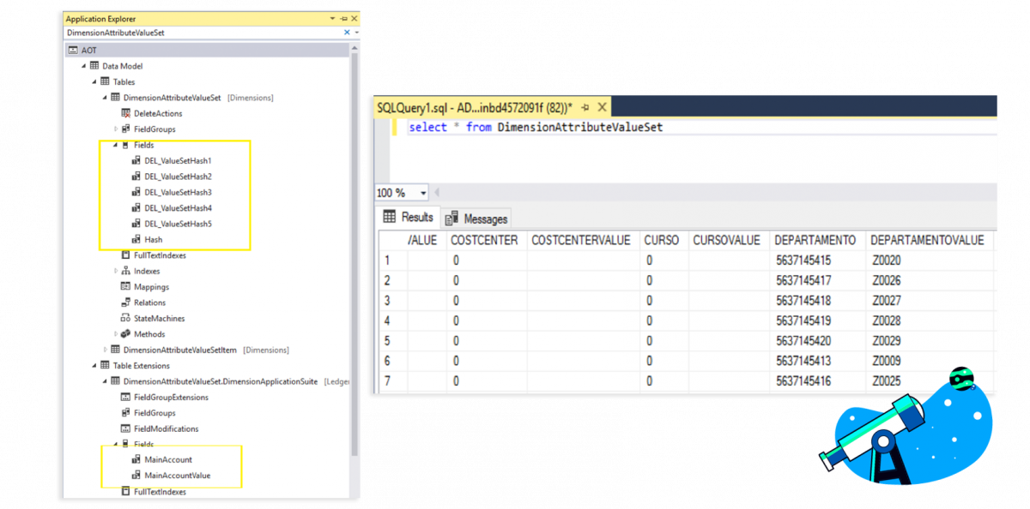The height and width of the screenshot is (509, 1030).
Task: Click the SQL query text line
Action: [x=536, y=127]
